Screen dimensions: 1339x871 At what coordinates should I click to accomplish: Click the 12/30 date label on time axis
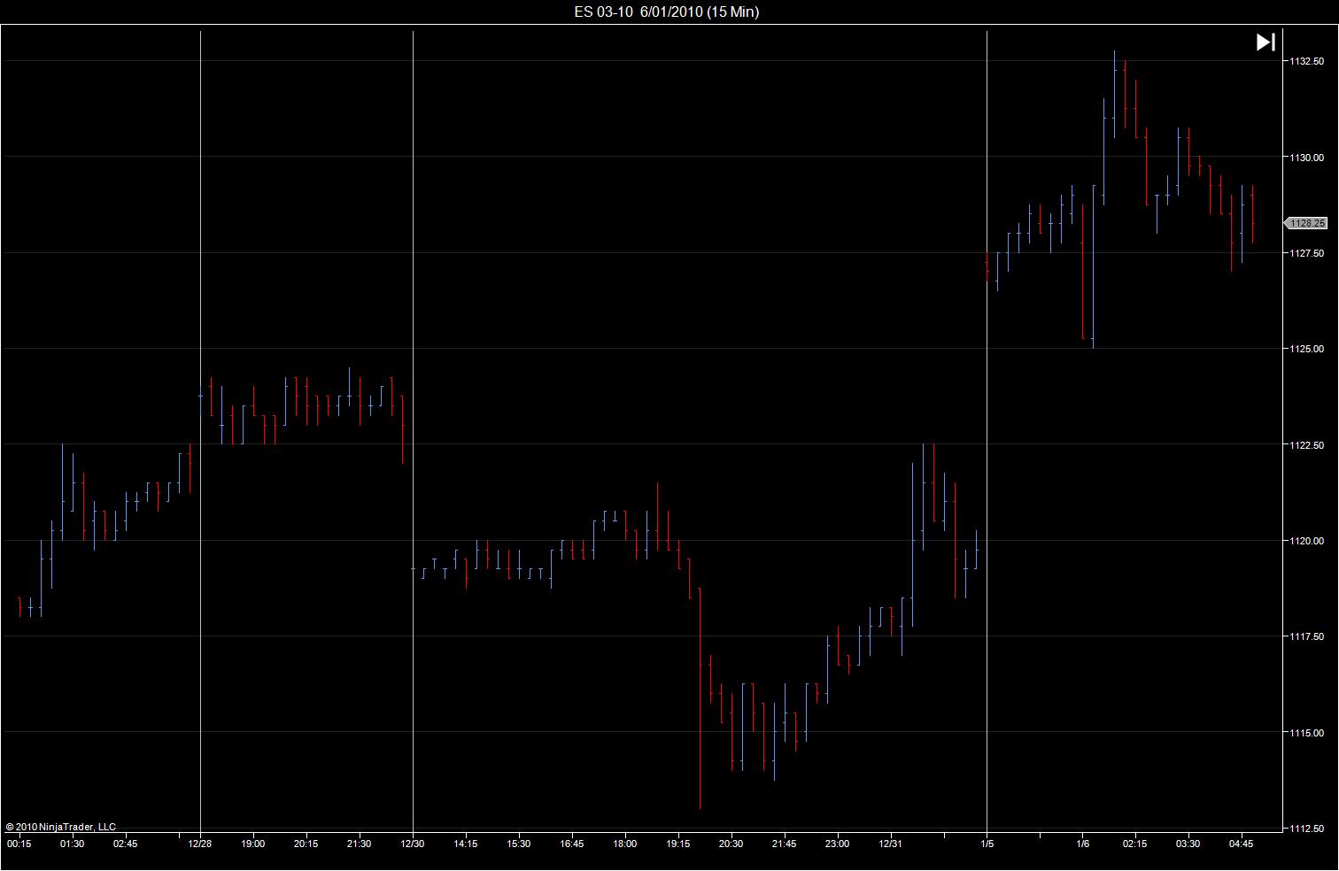(413, 844)
